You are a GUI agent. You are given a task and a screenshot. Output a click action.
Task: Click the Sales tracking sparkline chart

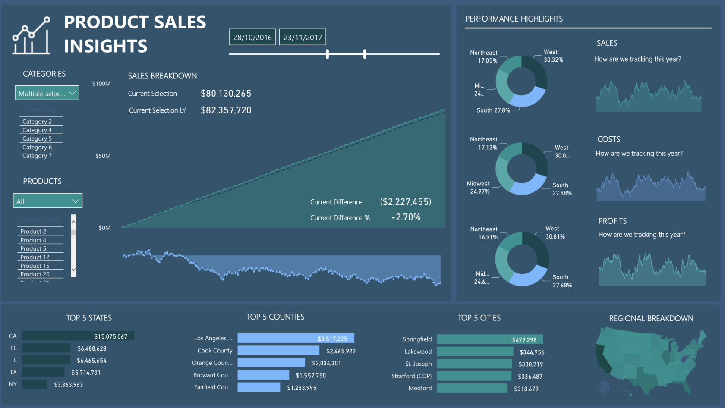click(x=649, y=96)
